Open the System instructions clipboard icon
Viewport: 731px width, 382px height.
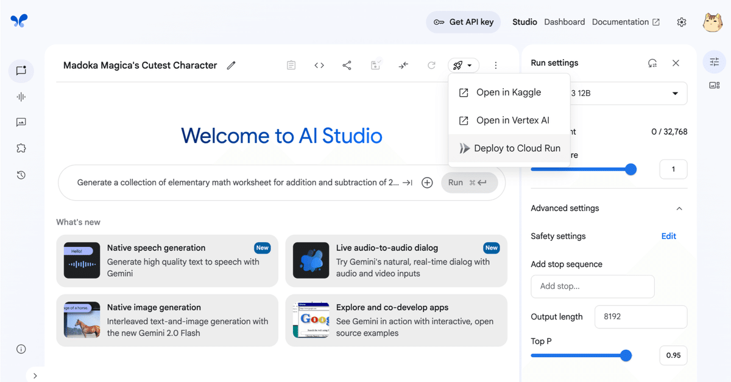click(291, 65)
